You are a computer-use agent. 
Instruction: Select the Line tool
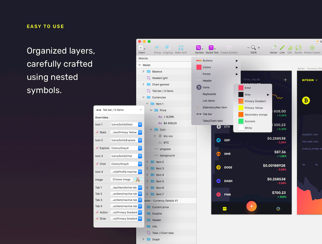282,48
